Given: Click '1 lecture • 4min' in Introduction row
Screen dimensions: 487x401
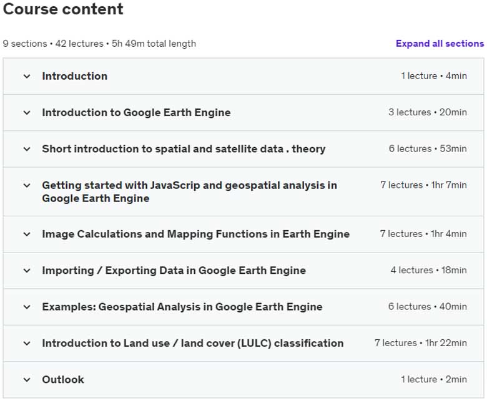Looking at the screenshot, I should (433, 76).
